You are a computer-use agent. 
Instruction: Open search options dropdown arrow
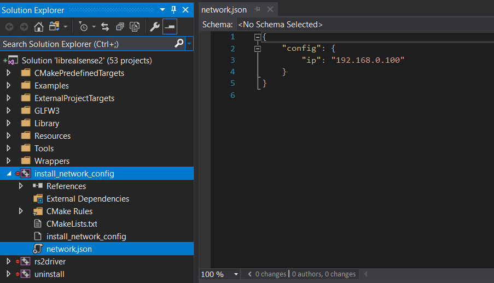pos(189,44)
